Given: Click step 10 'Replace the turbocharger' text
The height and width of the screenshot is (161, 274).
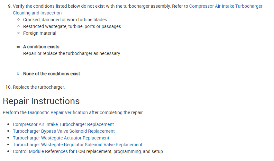Looking at the screenshot, I should point(39,87).
